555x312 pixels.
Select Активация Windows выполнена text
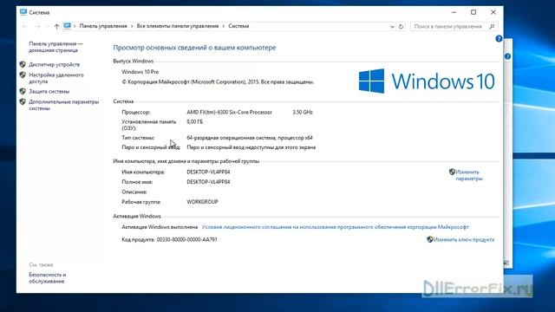(160, 227)
